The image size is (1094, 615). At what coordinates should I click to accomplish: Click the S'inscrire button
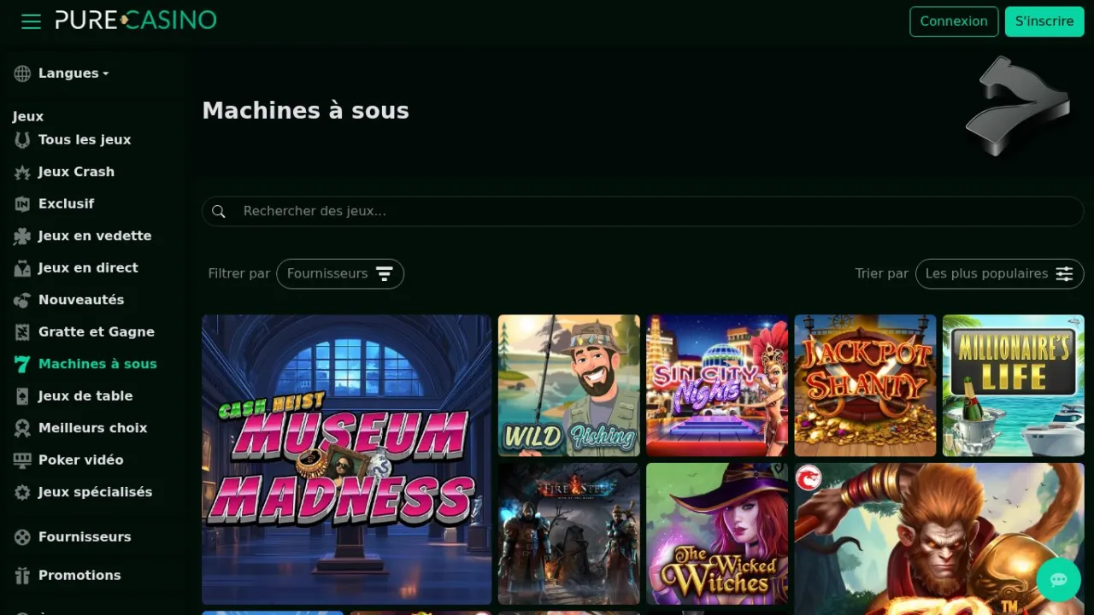click(1044, 21)
